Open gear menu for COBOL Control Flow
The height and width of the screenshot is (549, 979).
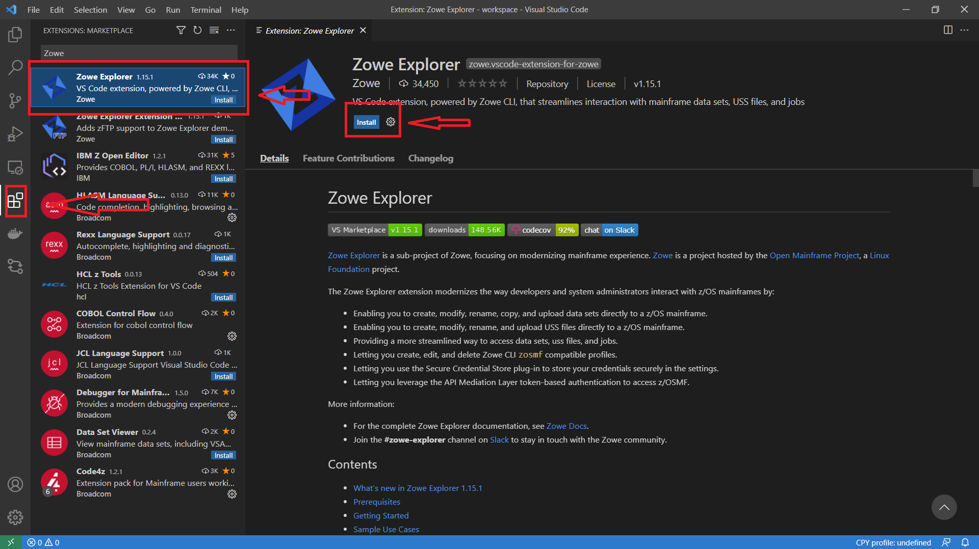232,336
